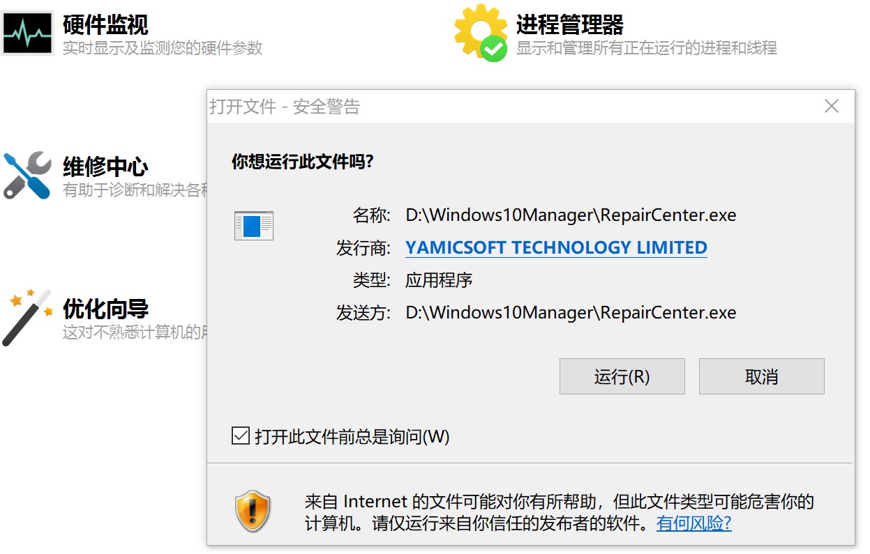Close the 安全警告 dialog

[832, 106]
